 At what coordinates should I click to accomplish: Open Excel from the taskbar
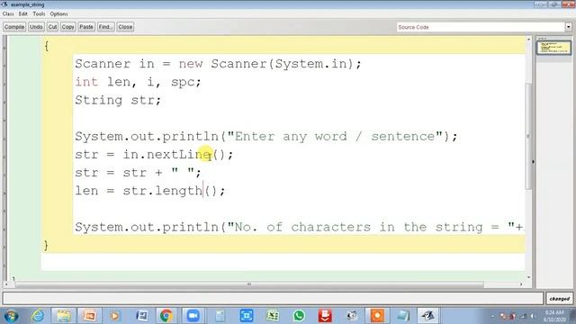pyautogui.click(x=273, y=316)
